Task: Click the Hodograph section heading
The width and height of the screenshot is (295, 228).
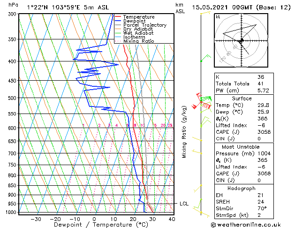Action: [242, 189]
